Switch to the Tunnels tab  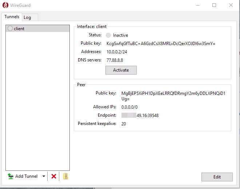[12, 17]
